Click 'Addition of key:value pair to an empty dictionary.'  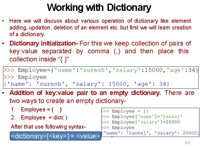click(x=85, y=93)
